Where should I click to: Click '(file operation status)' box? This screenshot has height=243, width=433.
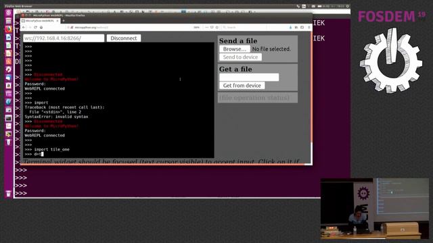(258, 97)
